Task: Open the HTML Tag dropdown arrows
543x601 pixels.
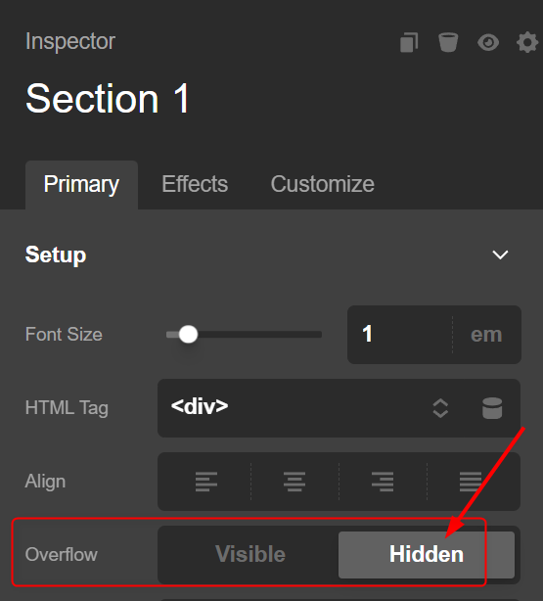Action: click(x=440, y=408)
